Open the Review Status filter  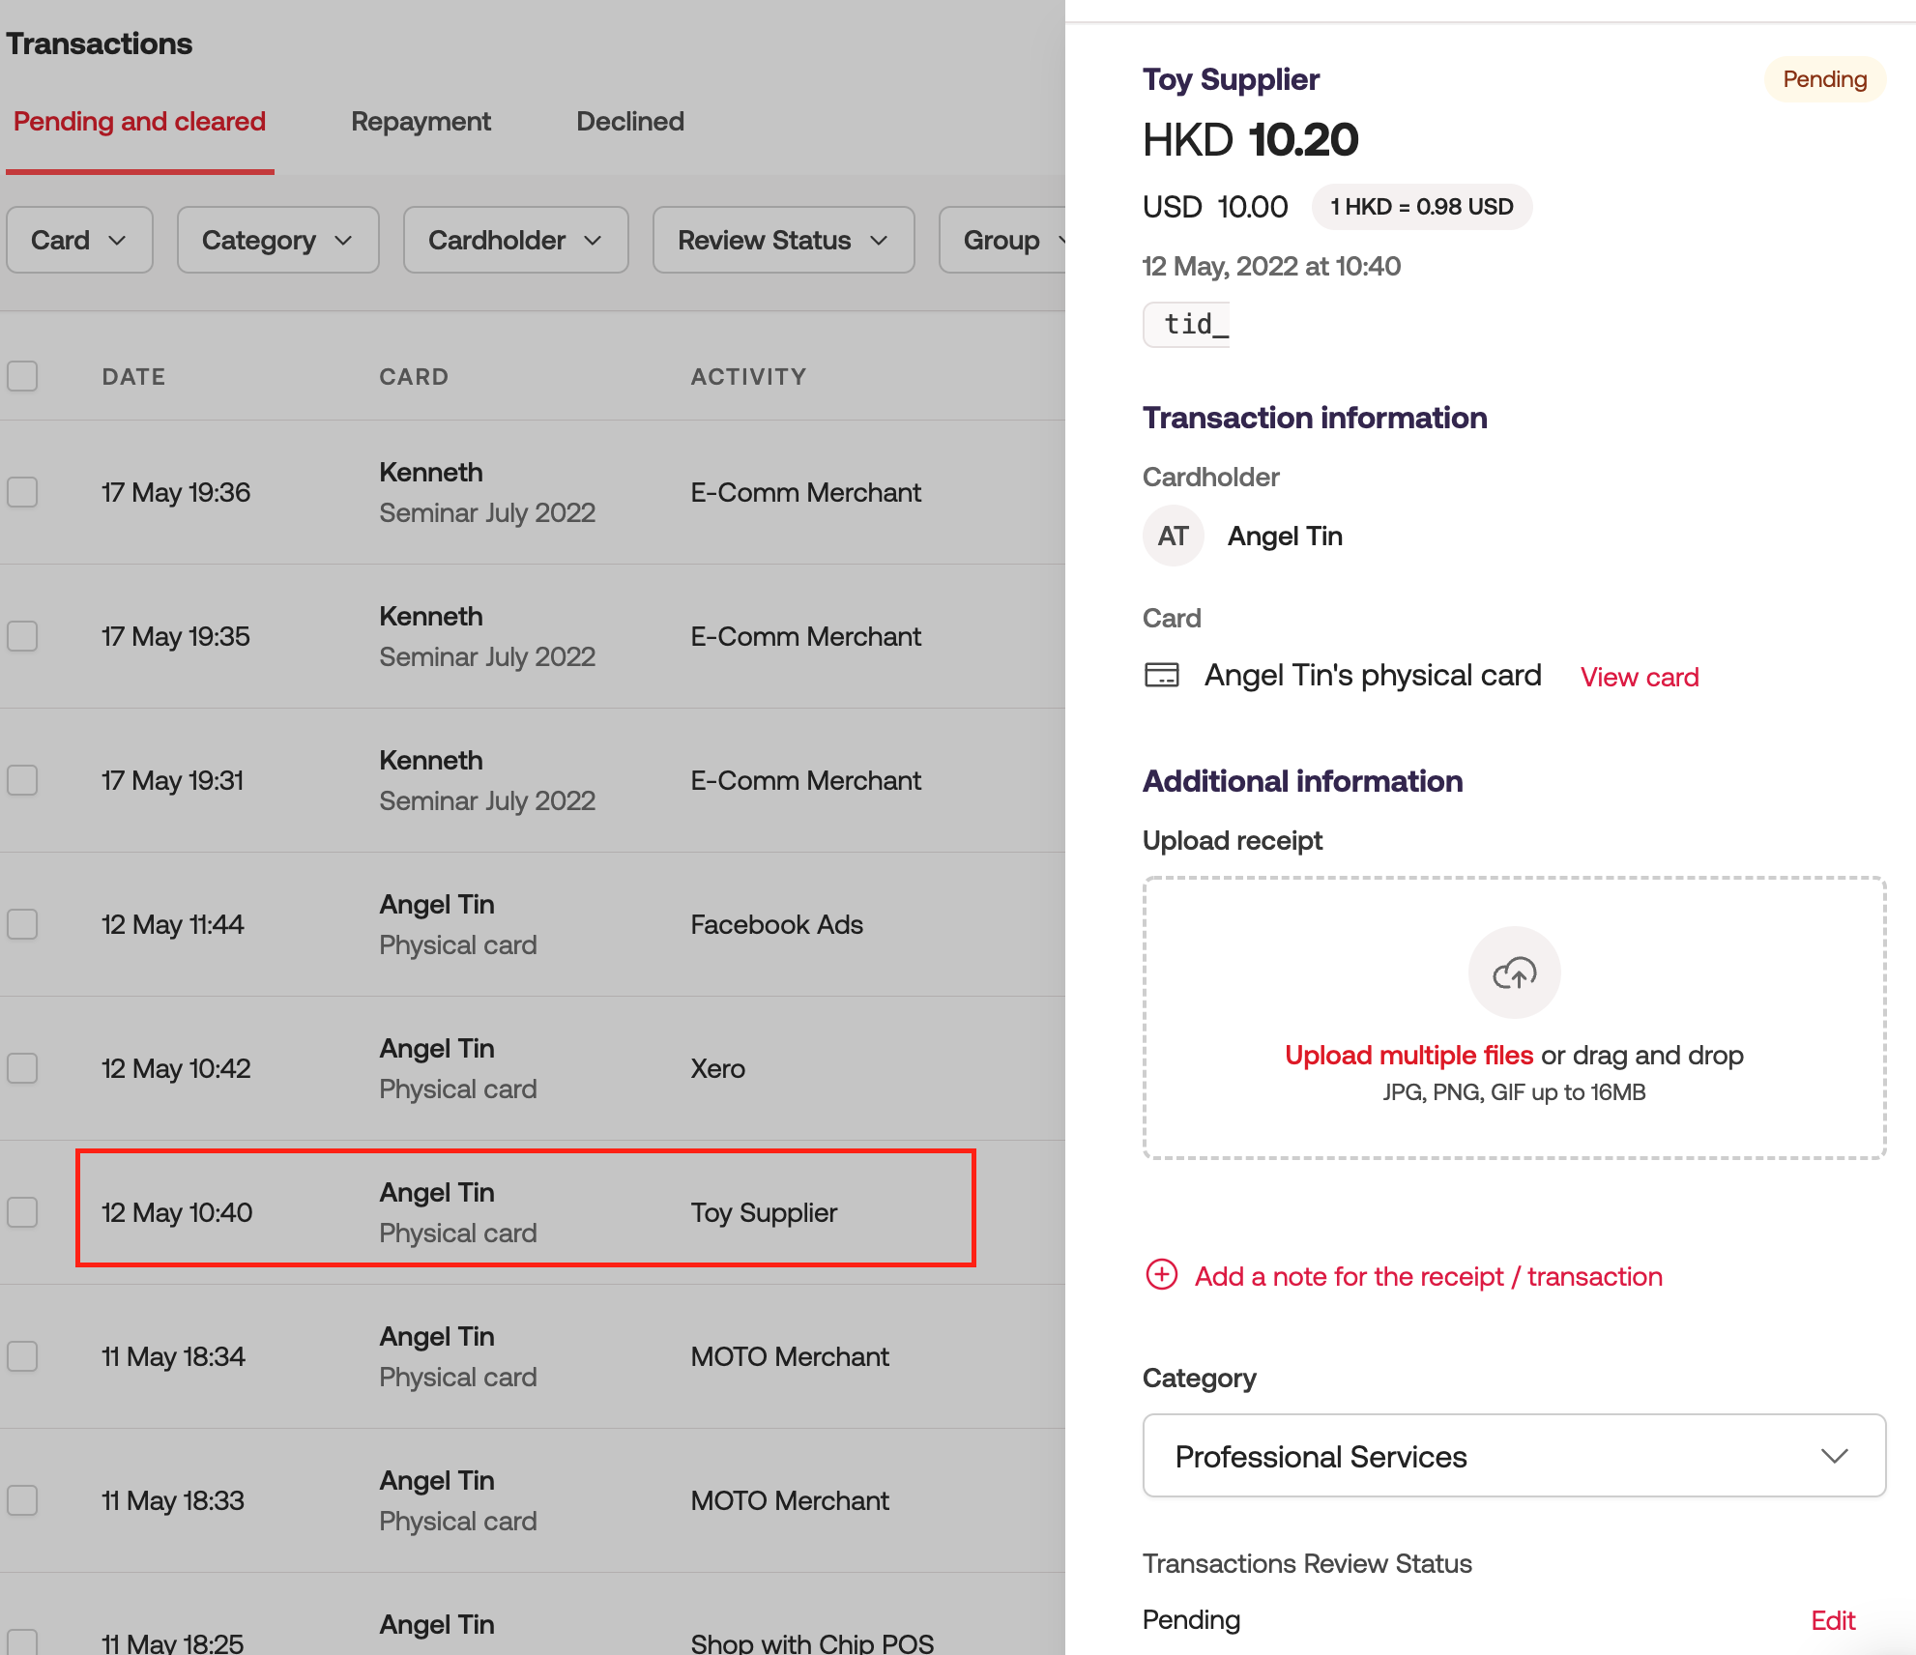click(783, 240)
